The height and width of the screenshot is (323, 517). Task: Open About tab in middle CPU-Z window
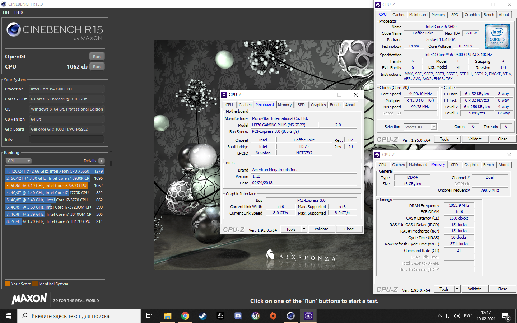click(351, 105)
